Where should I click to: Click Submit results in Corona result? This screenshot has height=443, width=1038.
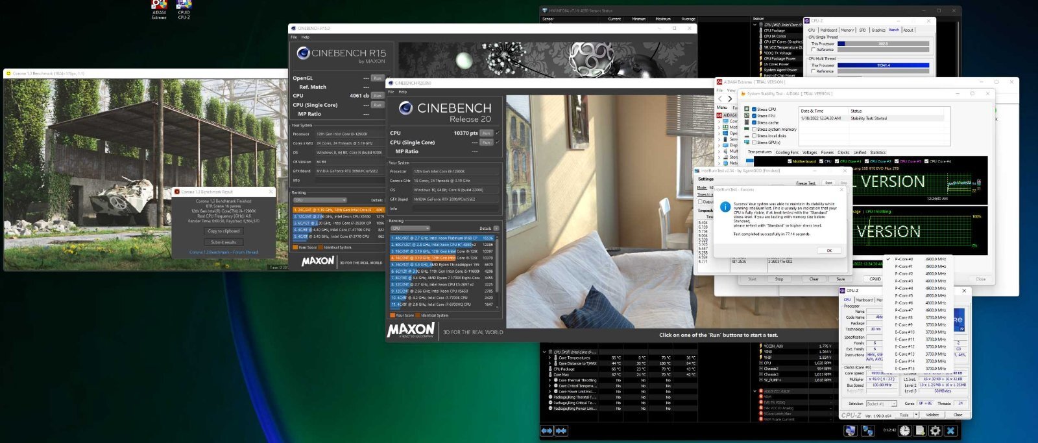224,242
